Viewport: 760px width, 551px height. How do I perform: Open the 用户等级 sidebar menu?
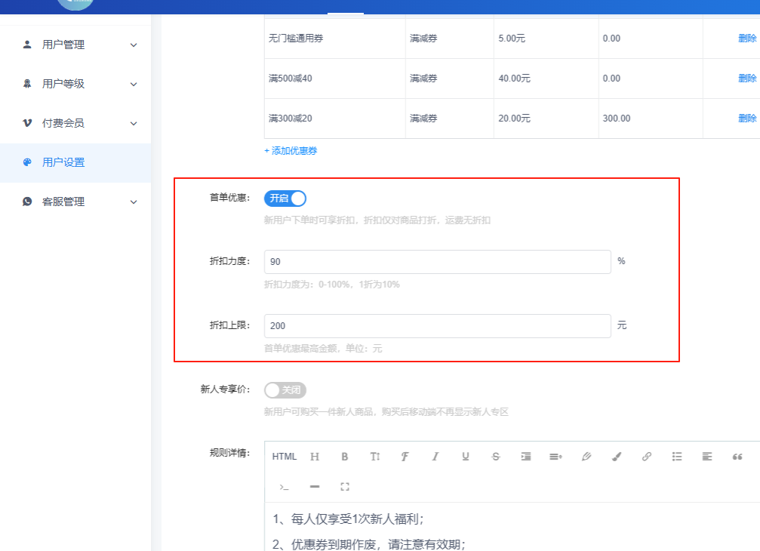click(75, 84)
